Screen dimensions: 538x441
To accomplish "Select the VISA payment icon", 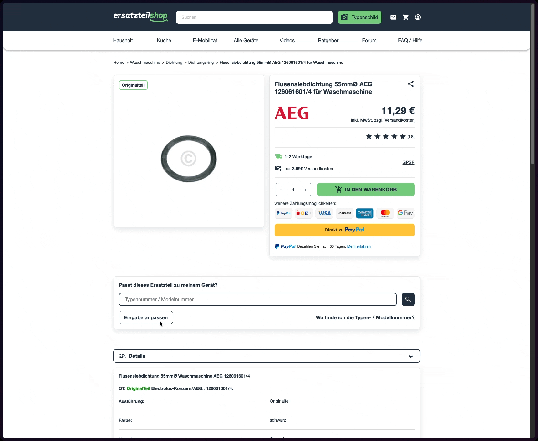I will (324, 213).
